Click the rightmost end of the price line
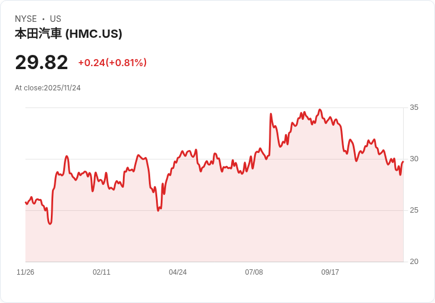The width and height of the screenshot is (435, 303). pos(403,161)
